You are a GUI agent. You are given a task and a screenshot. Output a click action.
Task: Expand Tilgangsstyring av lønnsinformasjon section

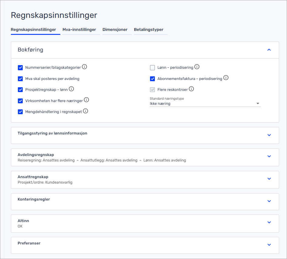269,135
